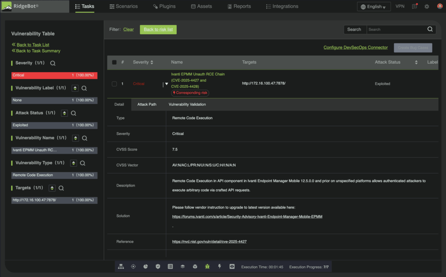Collapse the Ivanti vulnerability row arrow
The height and width of the screenshot is (277, 446).
click(x=167, y=84)
